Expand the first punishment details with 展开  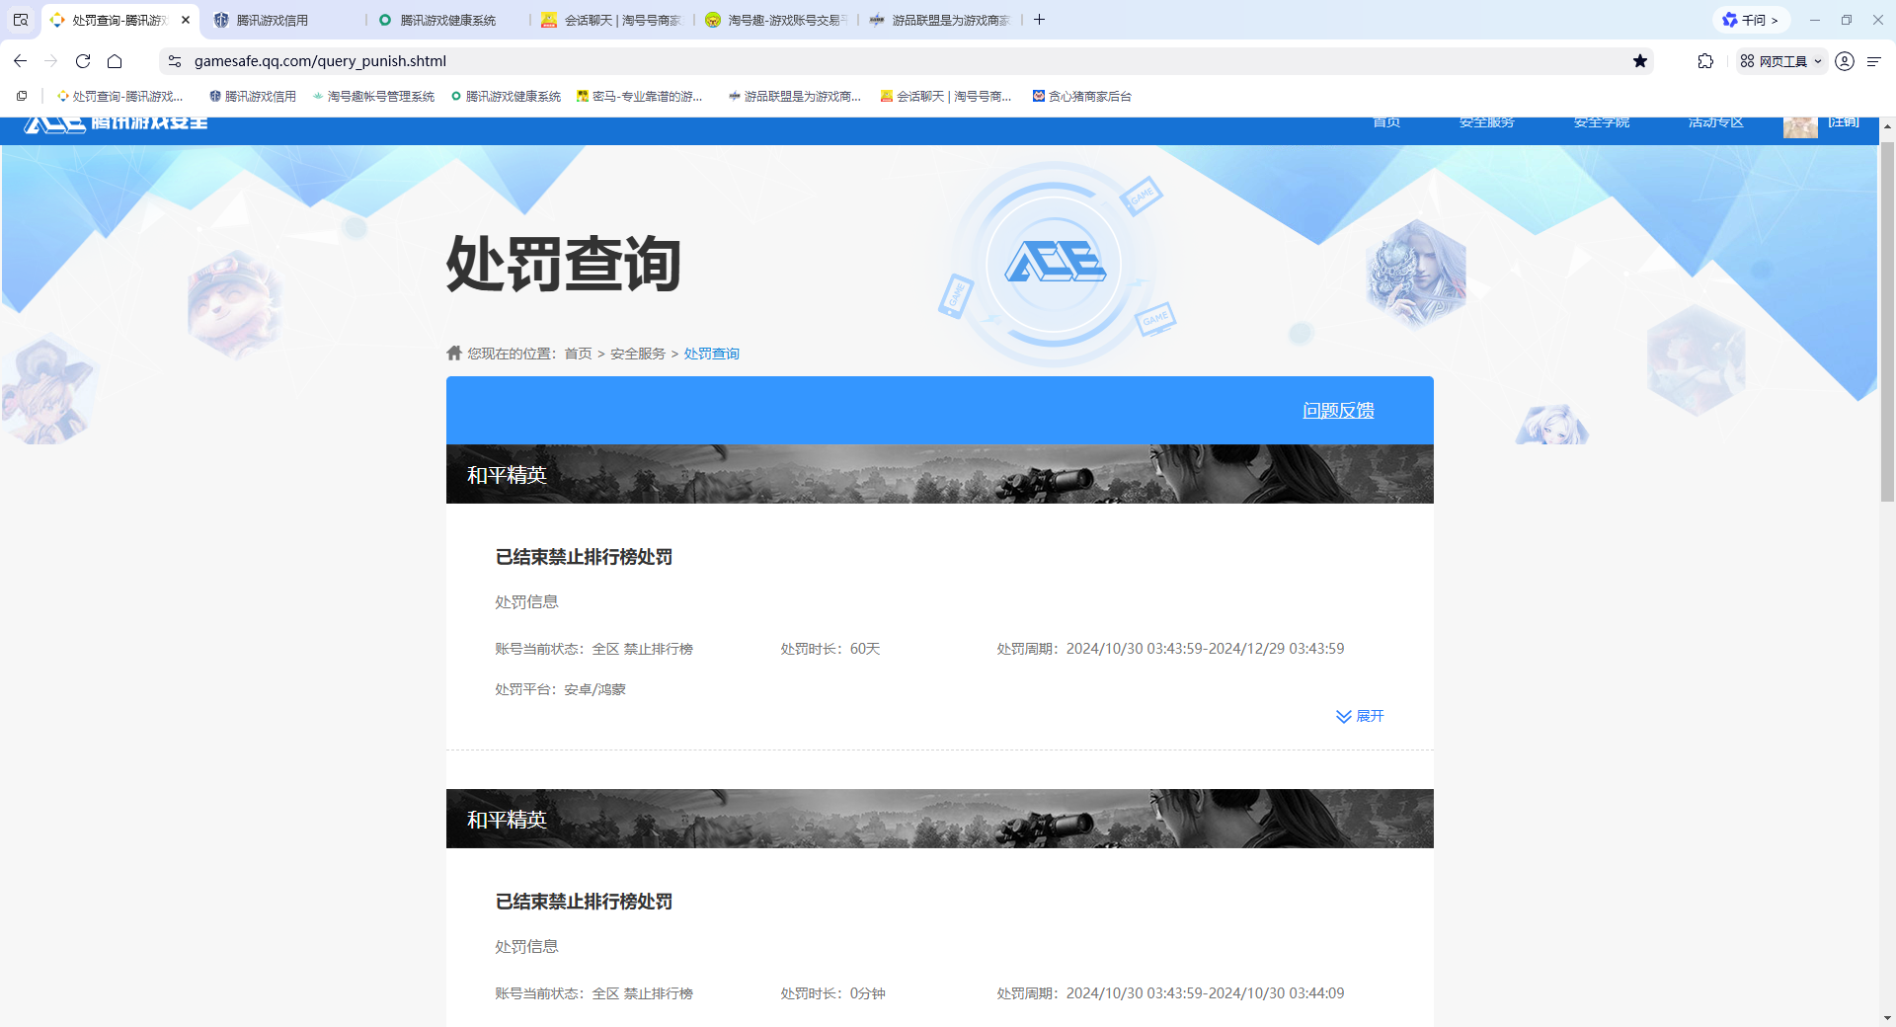coord(1360,716)
